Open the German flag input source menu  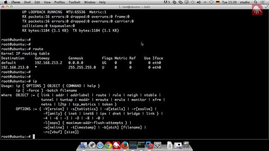[218, 2]
